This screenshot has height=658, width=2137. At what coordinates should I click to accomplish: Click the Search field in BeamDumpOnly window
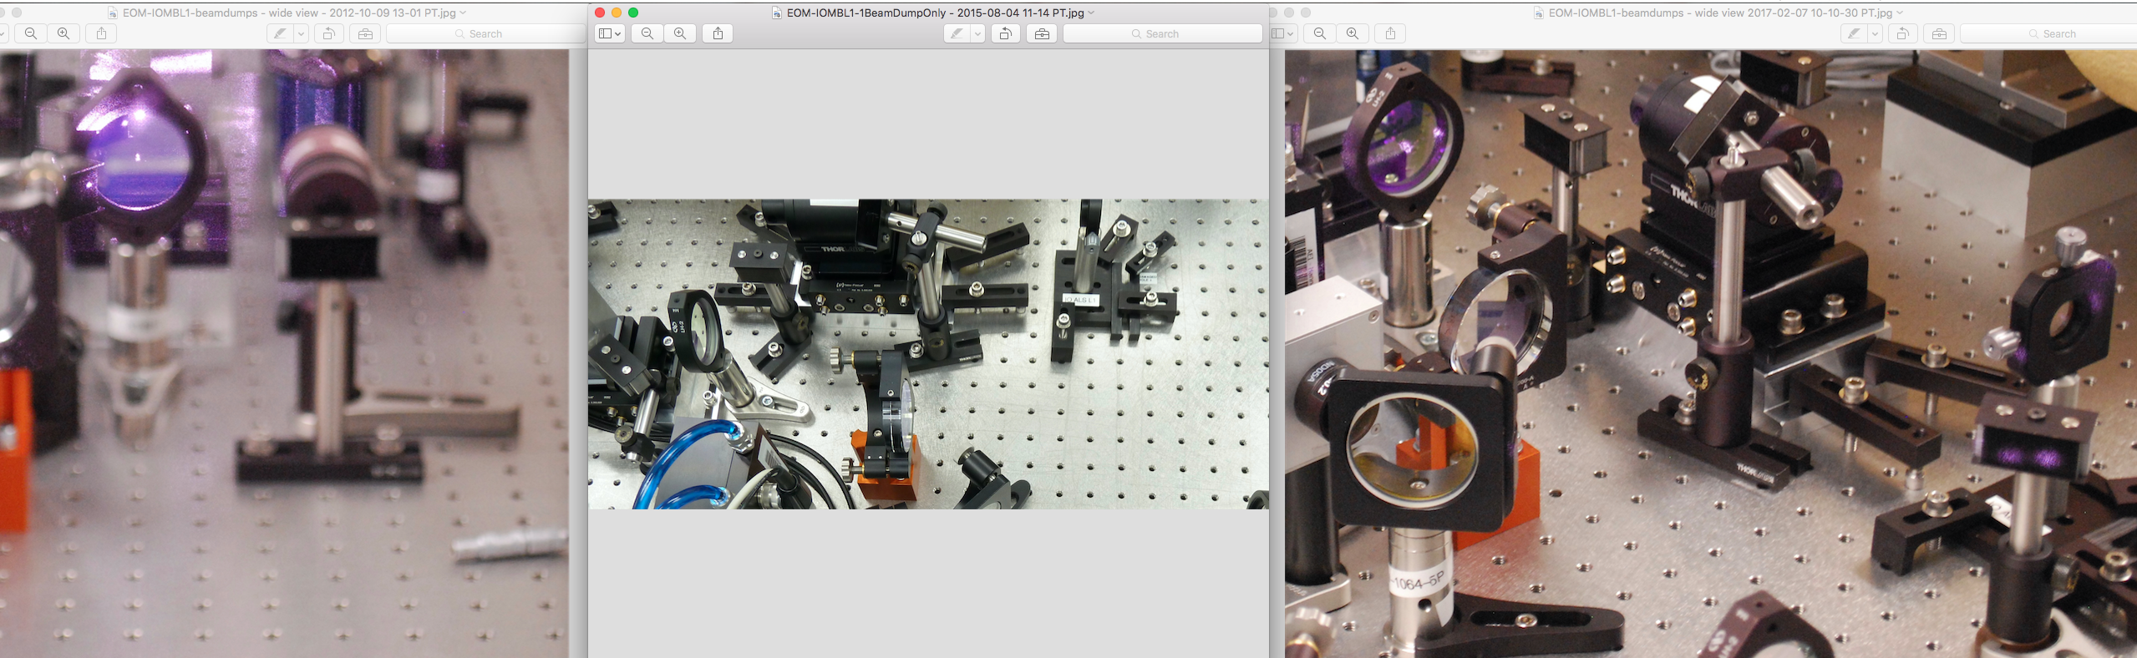[1162, 33]
